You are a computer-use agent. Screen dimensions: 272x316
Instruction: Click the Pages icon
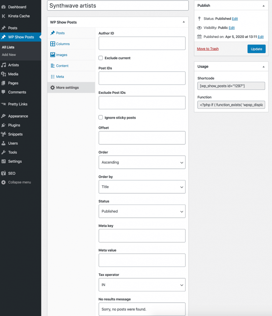pos(3,83)
